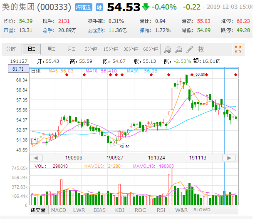Viewport: 255px width, 219px height.
Task: Click the last red diamond marker
Action: point(235,75)
